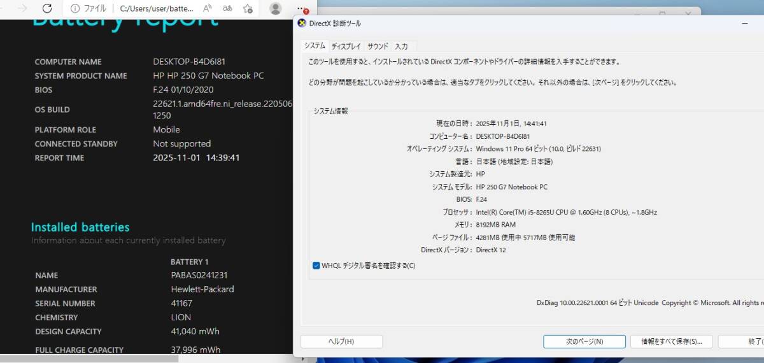
Task: Click system model HP 250 G7 in DxDiag
Action: click(511, 187)
